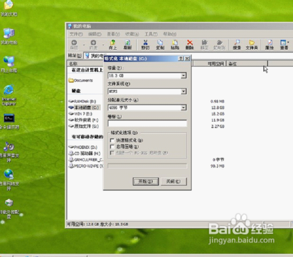The width and height of the screenshot is (293, 257).
Task: Toggle Enable Compression checkbox
Action: 112,146
